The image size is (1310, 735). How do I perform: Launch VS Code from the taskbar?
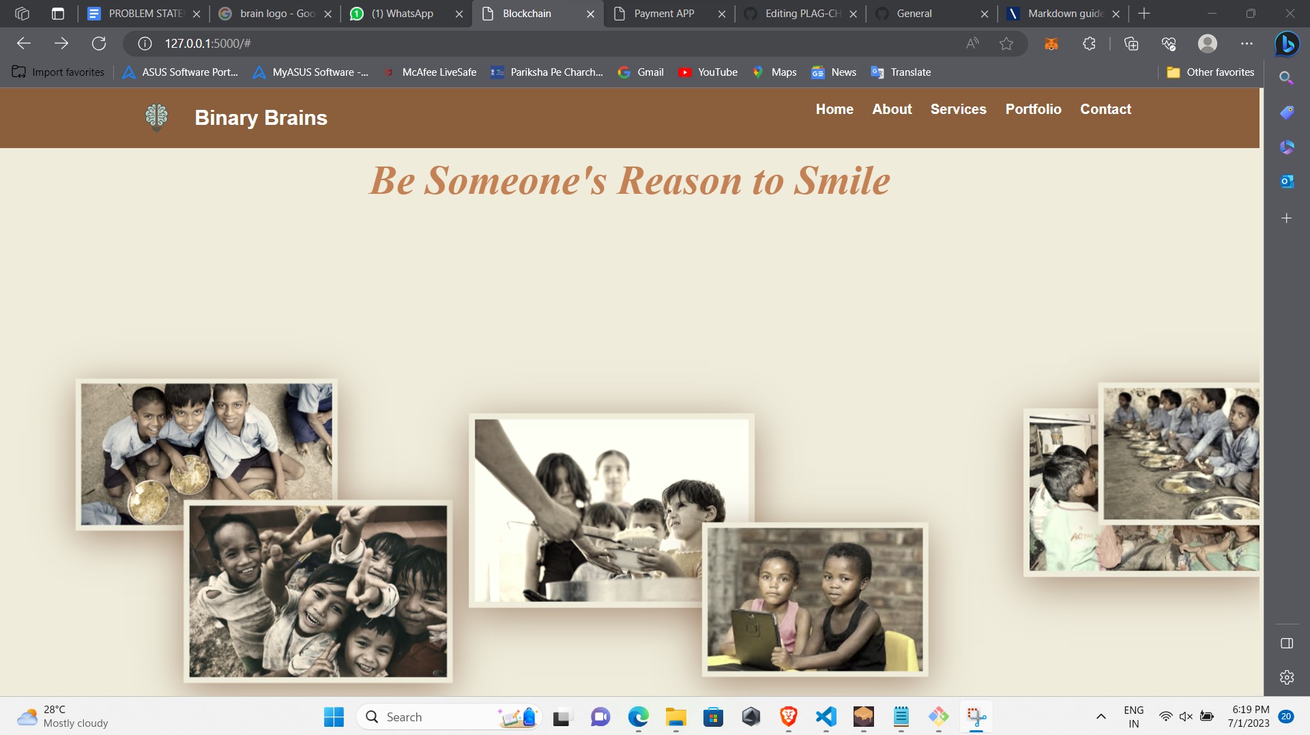[x=825, y=717]
